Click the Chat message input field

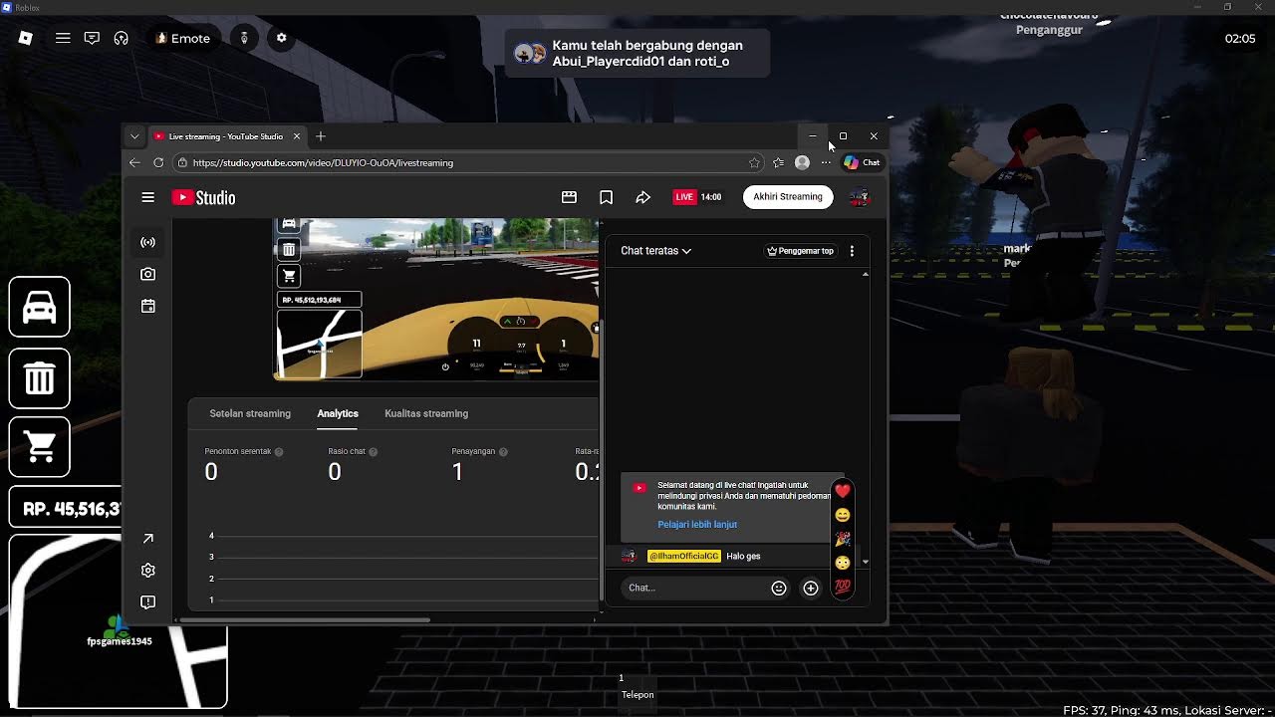pos(695,588)
